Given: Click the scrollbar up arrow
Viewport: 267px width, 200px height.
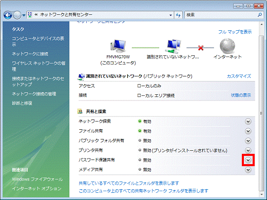Looking at the screenshot, I should coord(261,24).
